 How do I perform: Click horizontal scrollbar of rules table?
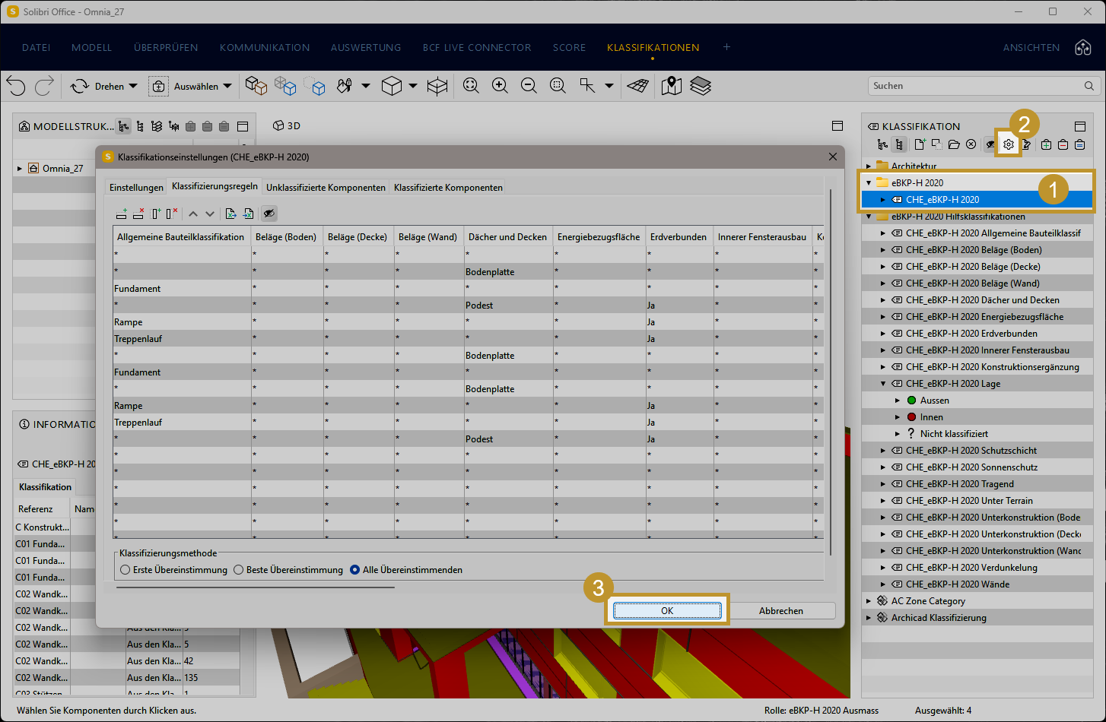click(x=256, y=587)
